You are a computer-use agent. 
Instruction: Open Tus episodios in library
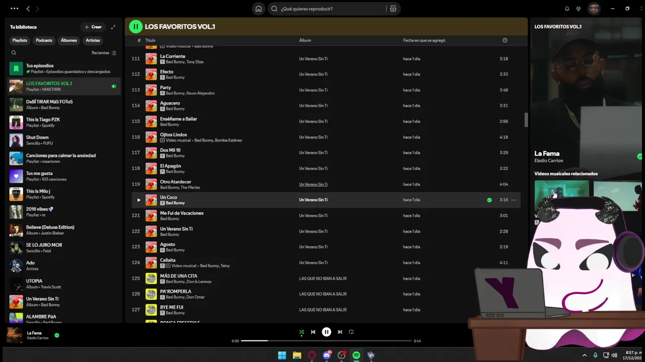click(64, 68)
